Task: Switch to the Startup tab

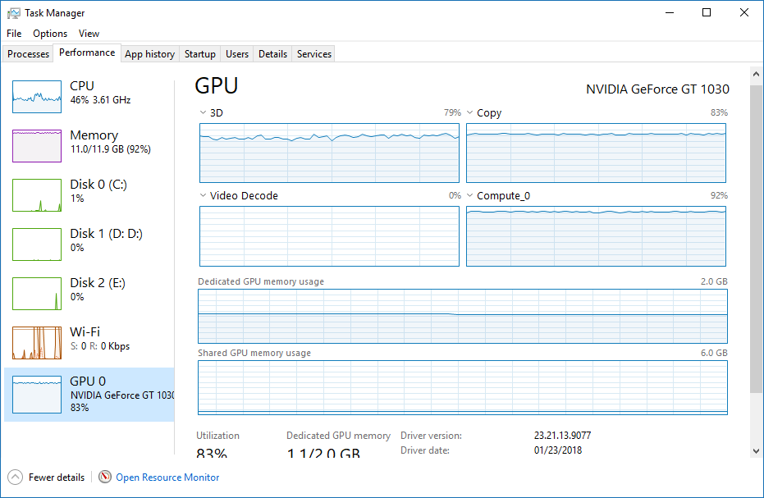Action: pyautogui.click(x=199, y=53)
